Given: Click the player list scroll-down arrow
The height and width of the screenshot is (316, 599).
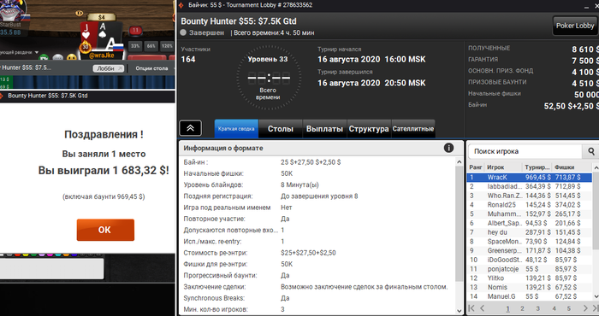Looking at the screenshot, I should click(x=596, y=296).
